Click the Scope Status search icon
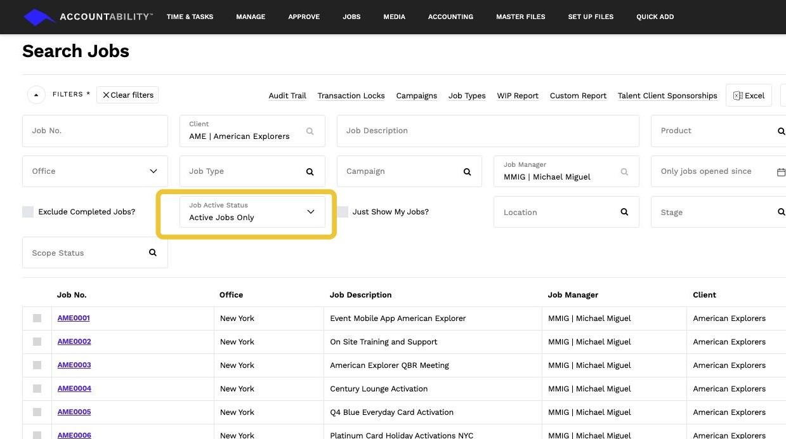This screenshot has height=439, width=786. click(x=152, y=252)
